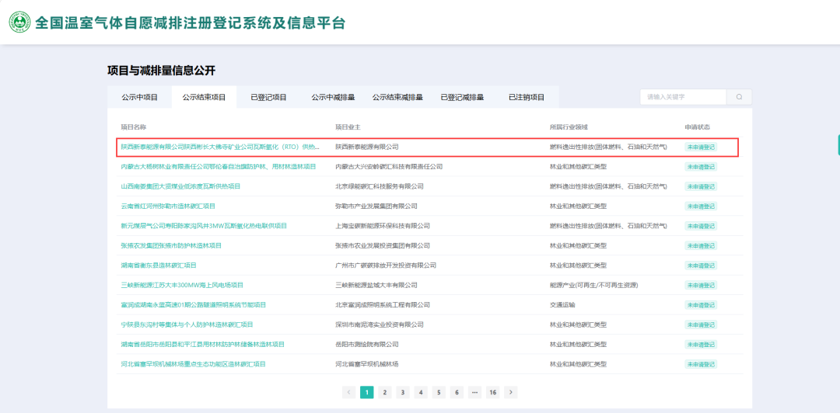Click owner cell 三峡新能源盐城大丰有限公司

(x=376, y=285)
